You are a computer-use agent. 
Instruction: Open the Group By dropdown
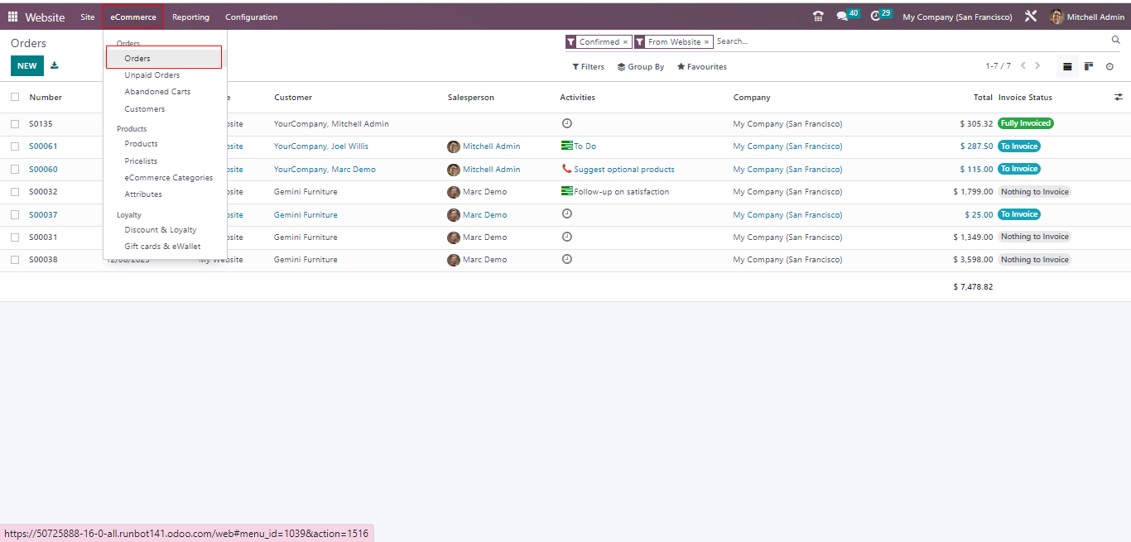pyautogui.click(x=641, y=67)
